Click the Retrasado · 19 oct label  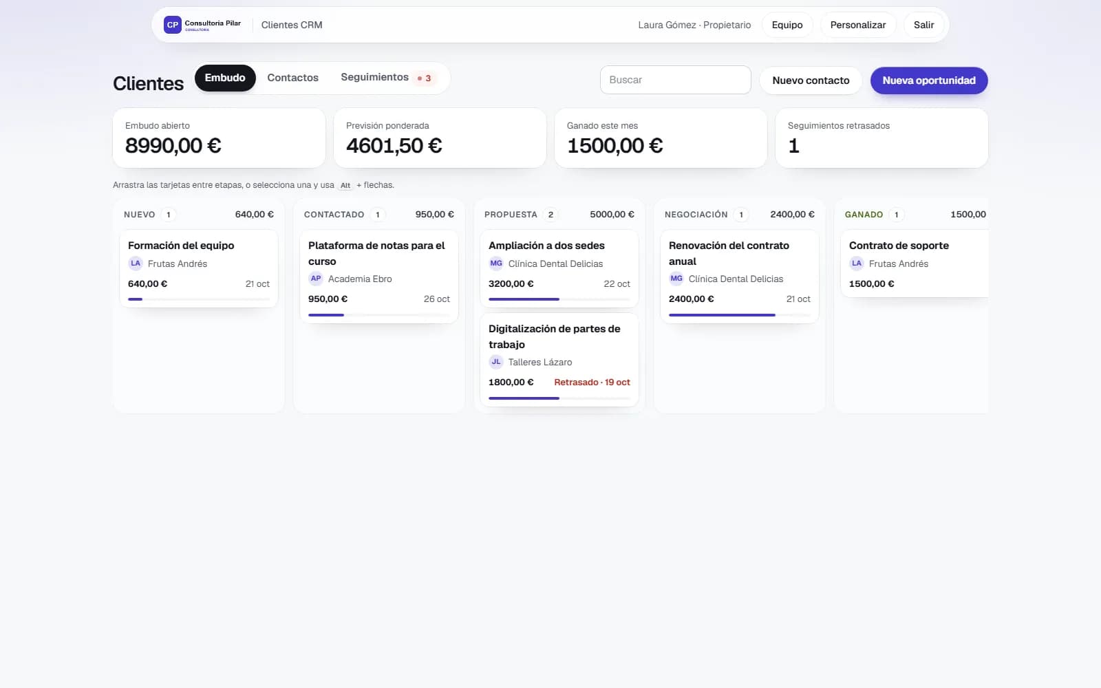click(592, 382)
